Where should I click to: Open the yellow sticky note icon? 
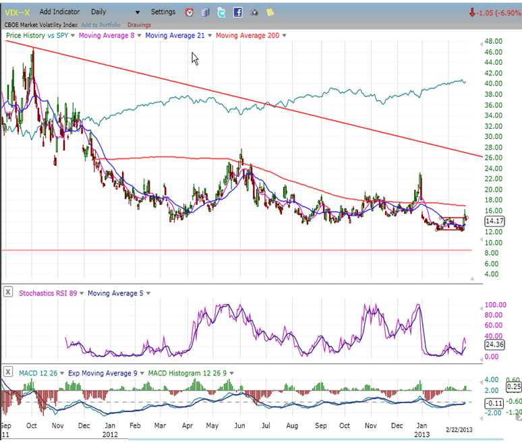click(270, 12)
